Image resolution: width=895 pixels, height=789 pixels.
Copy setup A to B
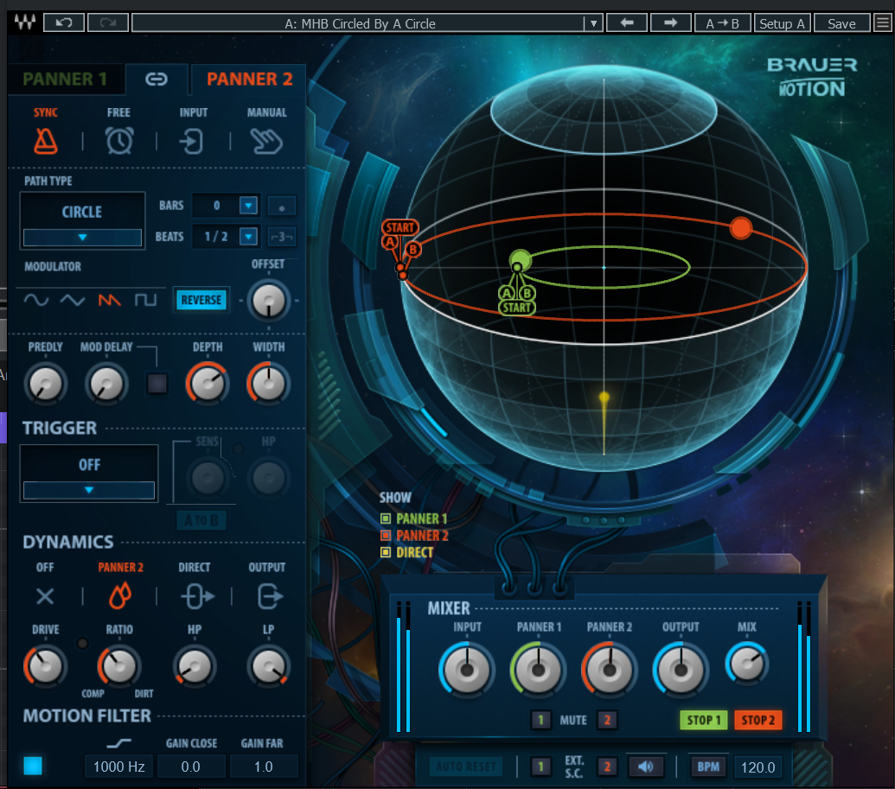pyautogui.click(x=722, y=22)
